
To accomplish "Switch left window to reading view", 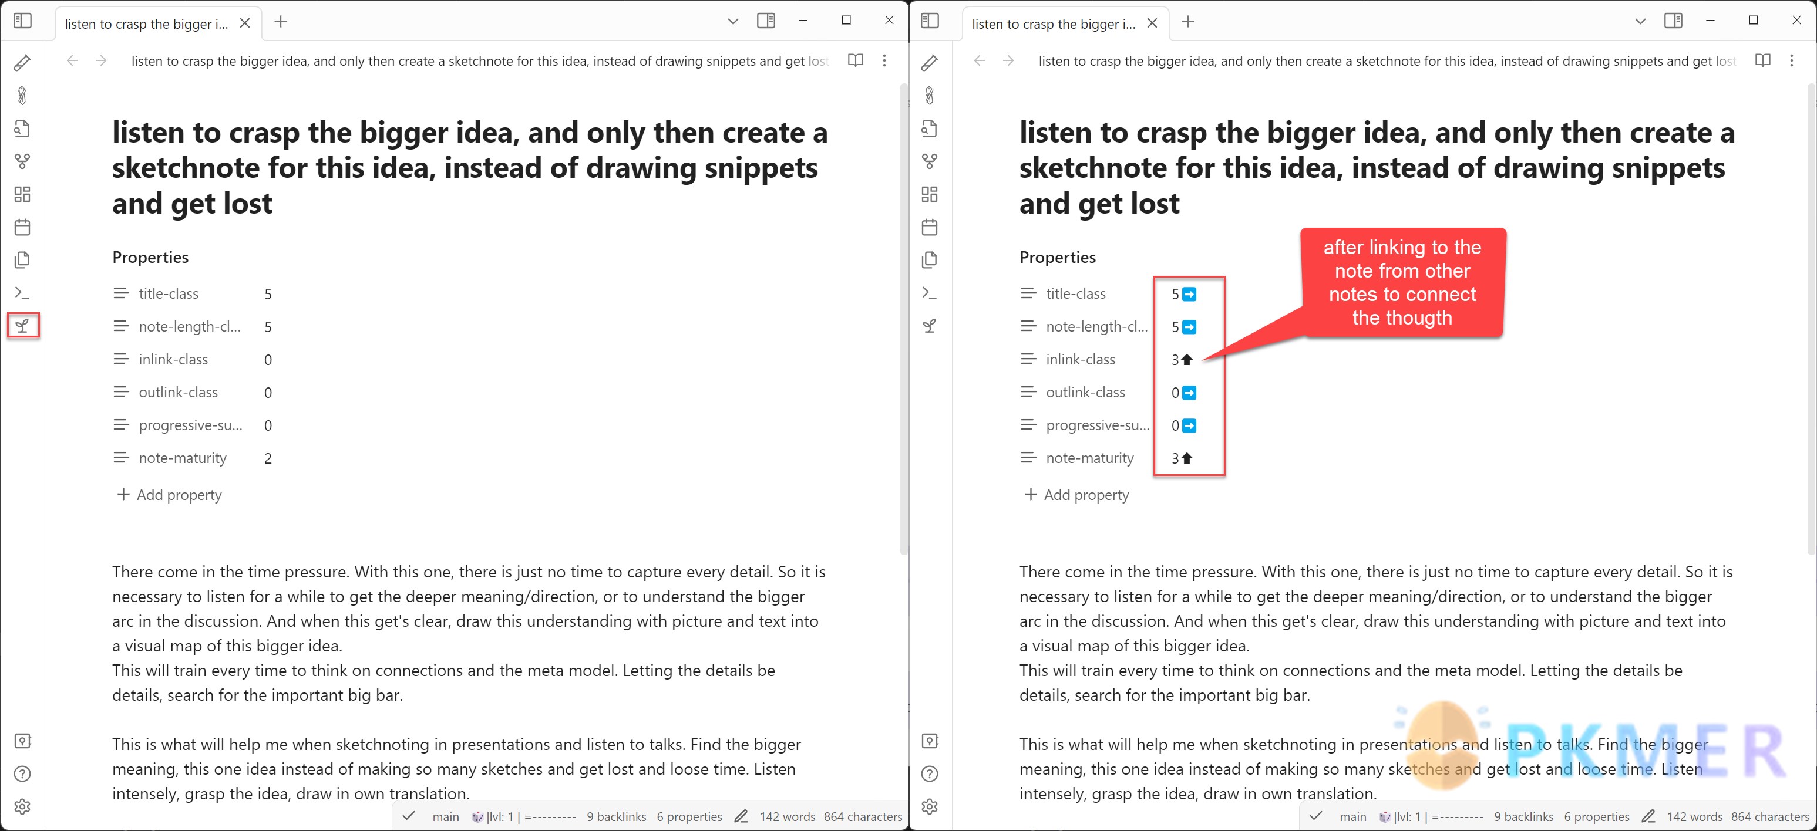I will point(856,60).
